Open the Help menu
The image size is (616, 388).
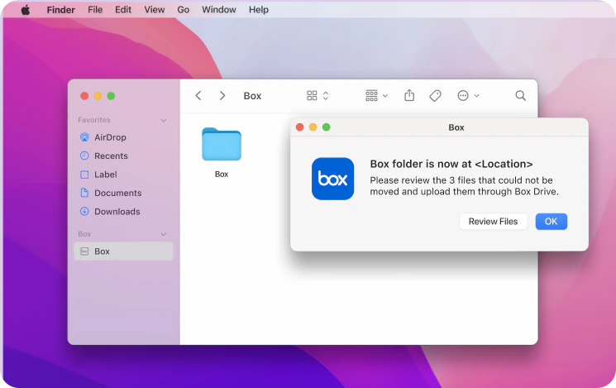click(259, 10)
